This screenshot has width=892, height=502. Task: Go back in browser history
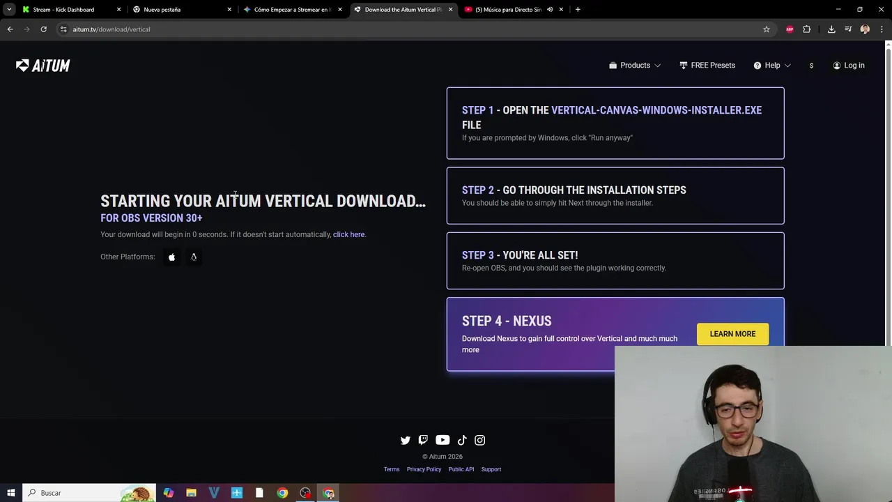pos(10,29)
